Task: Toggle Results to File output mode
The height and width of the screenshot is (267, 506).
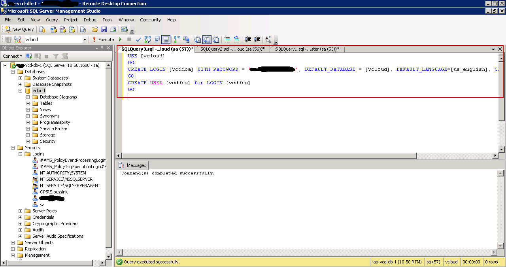Action: click(x=216, y=39)
